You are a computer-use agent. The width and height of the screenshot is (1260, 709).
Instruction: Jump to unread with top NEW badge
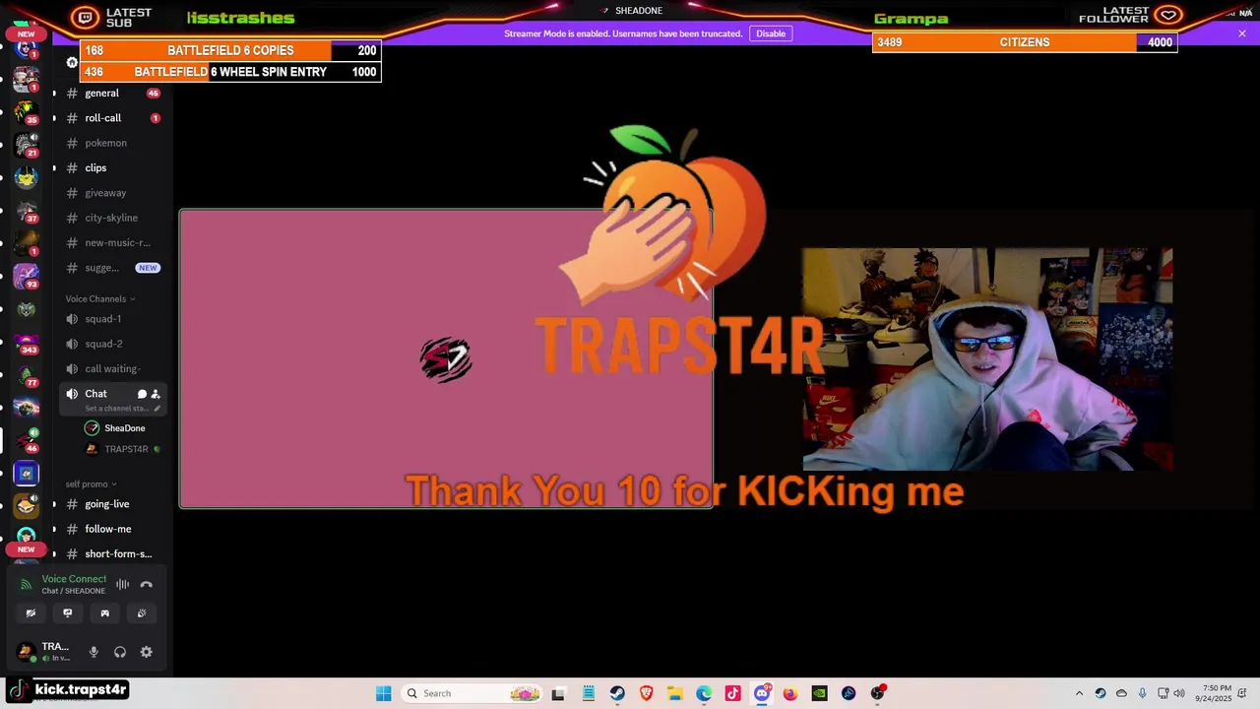point(27,33)
